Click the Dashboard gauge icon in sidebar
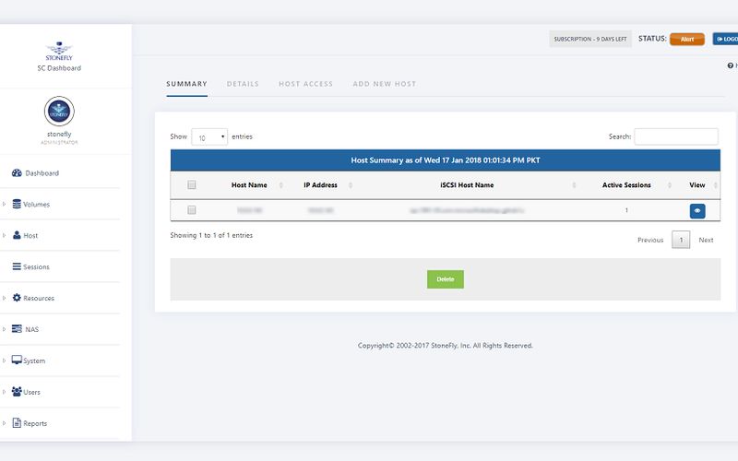 (17, 173)
